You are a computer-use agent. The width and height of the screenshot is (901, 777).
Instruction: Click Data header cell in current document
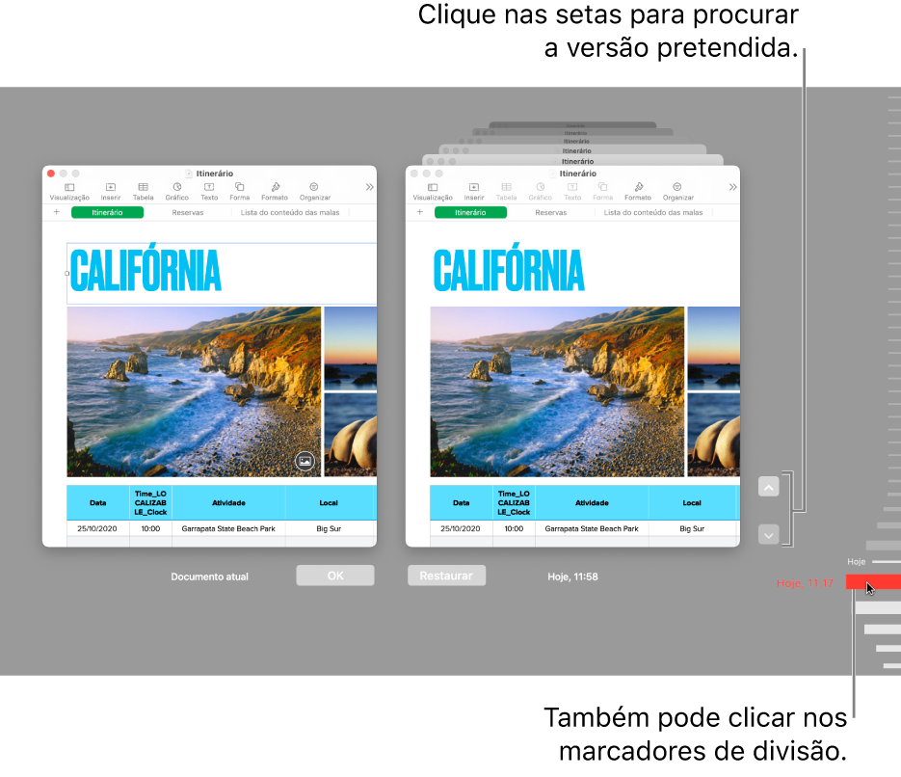click(x=98, y=503)
